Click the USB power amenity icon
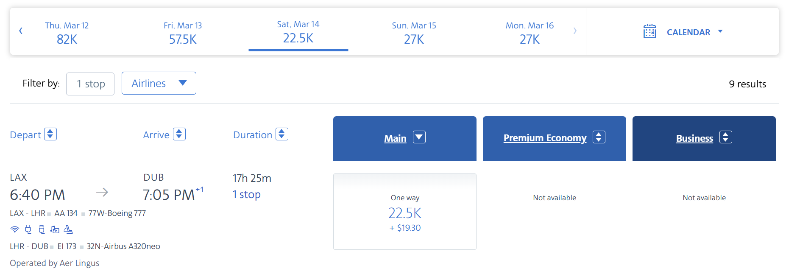 point(42,229)
